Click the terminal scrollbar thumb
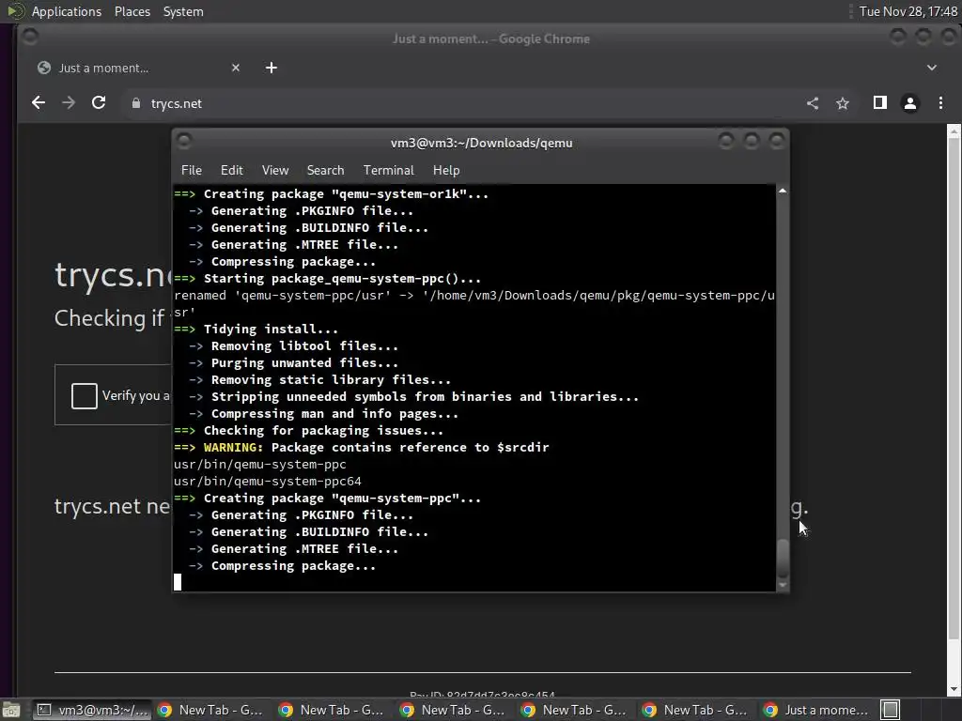The width and height of the screenshot is (962, 721). [x=783, y=558]
